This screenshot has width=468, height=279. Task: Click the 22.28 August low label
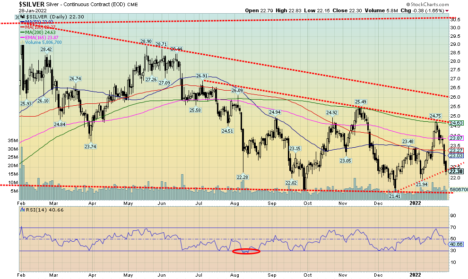(243, 177)
